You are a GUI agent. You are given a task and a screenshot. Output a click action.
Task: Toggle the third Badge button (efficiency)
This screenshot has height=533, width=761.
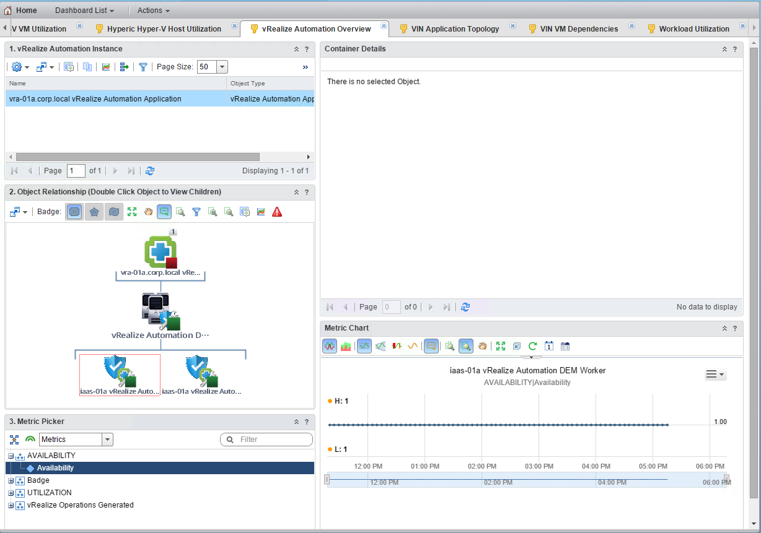point(113,212)
